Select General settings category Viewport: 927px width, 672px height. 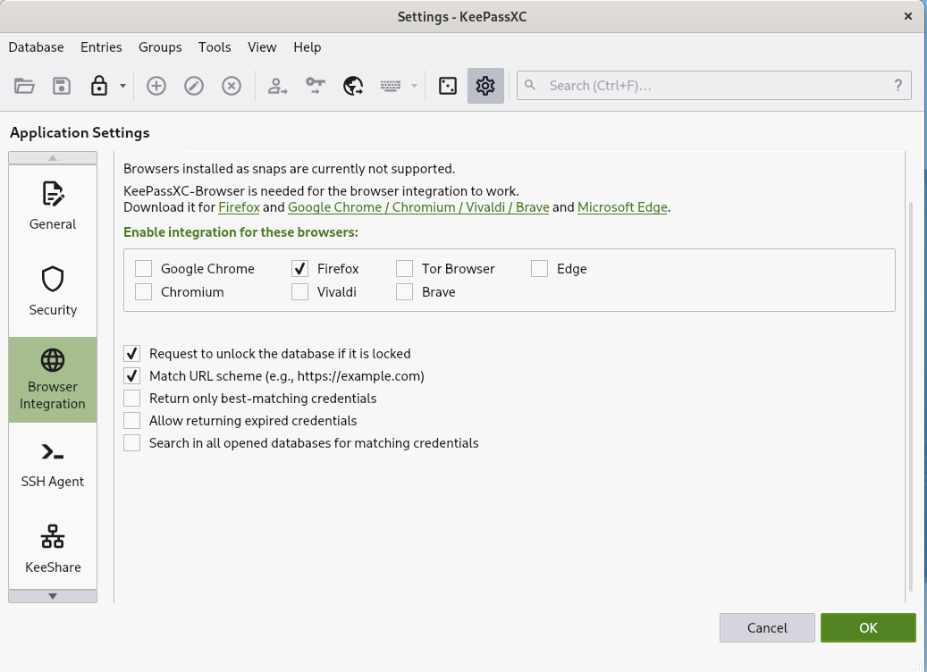(x=53, y=206)
